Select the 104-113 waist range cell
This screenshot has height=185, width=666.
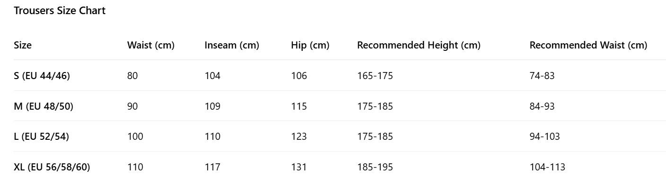point(547,167)
